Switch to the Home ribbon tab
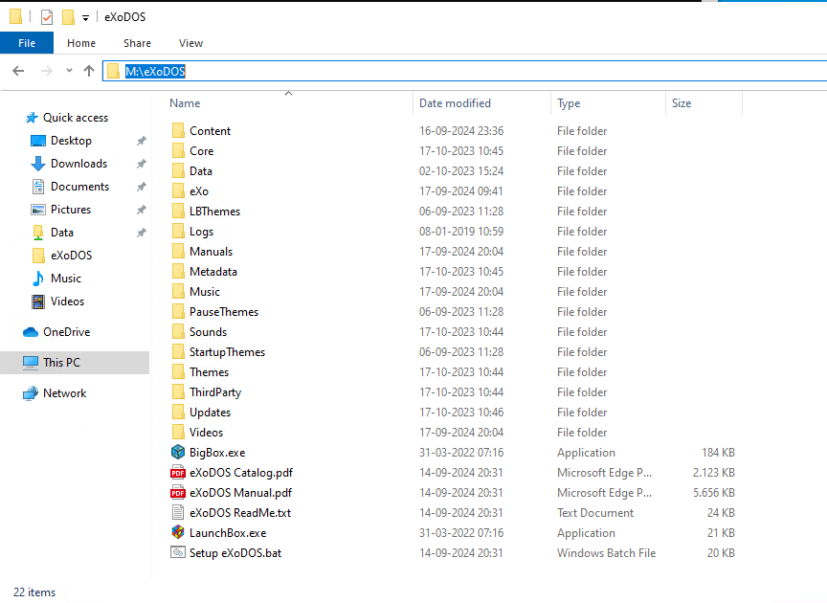Screen dimensions: 827x603 click(x=81, y=43)
